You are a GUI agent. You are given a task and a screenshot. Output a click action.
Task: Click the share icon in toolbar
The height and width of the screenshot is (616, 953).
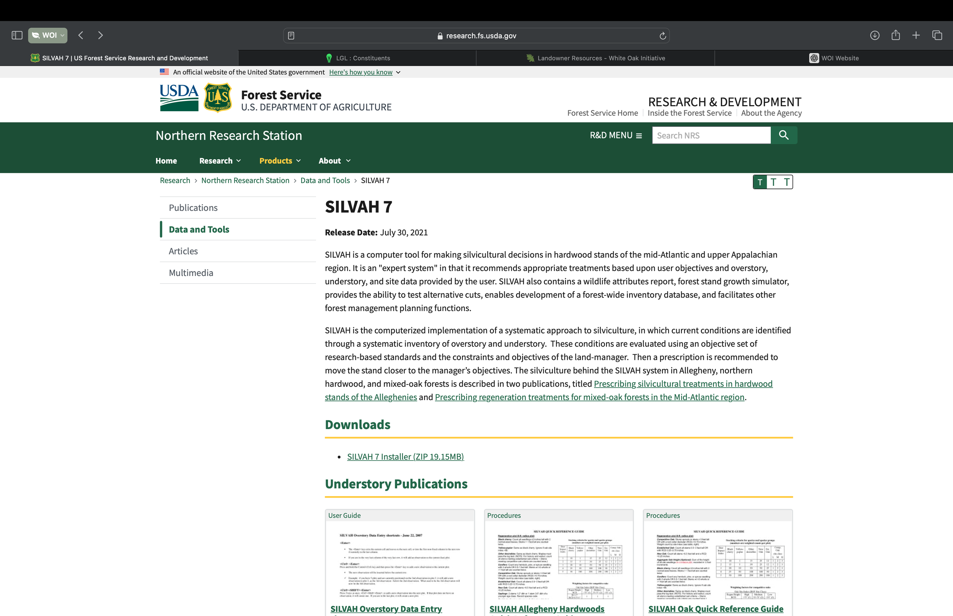click(x=896, y=35)
